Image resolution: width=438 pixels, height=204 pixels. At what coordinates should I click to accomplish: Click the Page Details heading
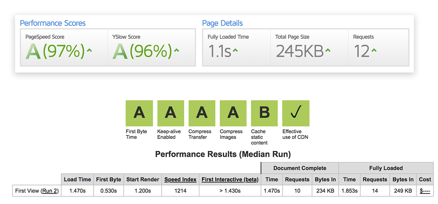coord(222,23)
